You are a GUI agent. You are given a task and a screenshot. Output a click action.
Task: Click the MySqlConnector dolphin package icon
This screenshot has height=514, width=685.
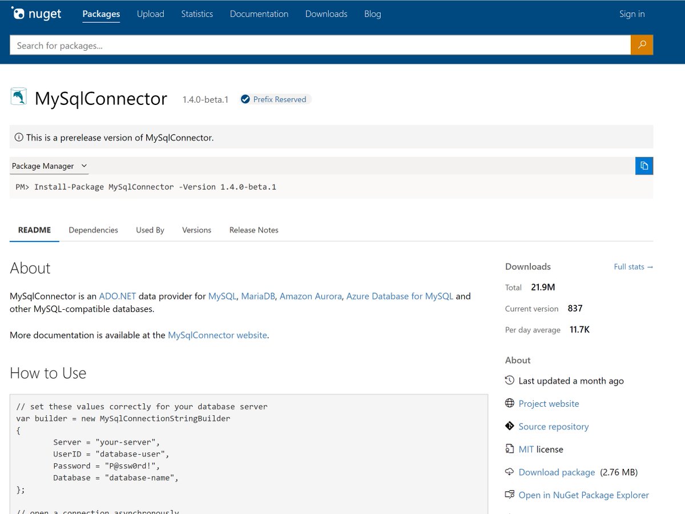click(x=19, y=97)
